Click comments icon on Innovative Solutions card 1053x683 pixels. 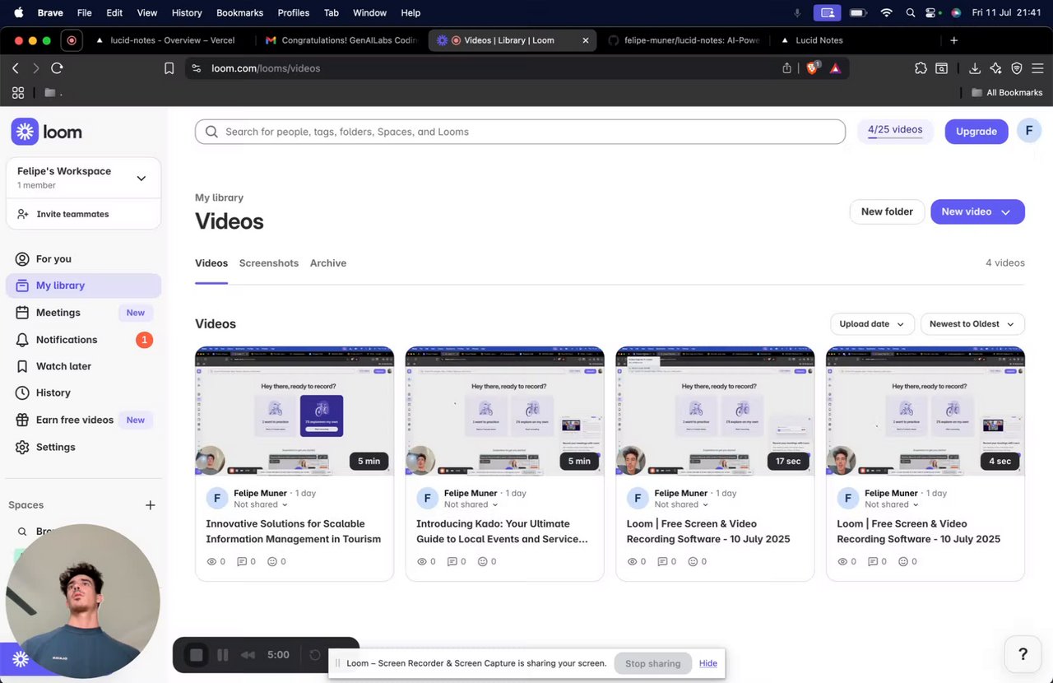coord(242,562)
